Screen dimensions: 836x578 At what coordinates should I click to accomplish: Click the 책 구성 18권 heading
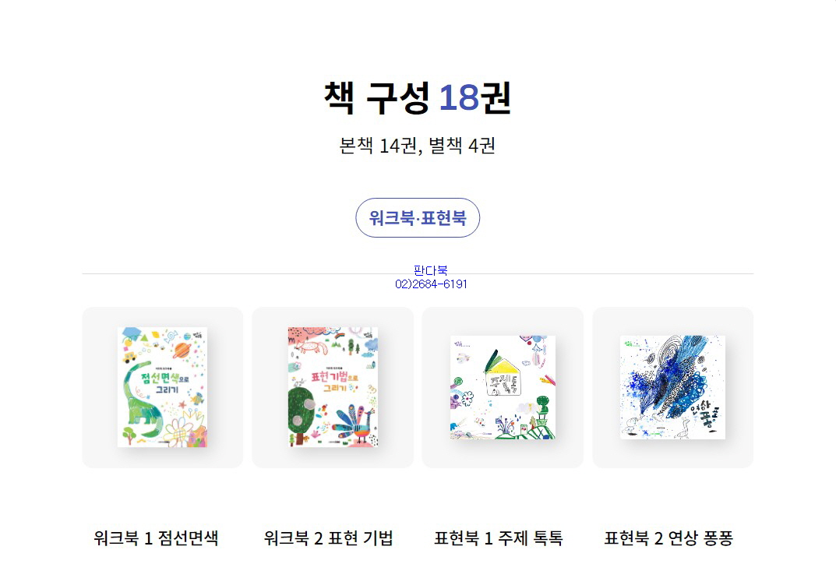(418, 97)
